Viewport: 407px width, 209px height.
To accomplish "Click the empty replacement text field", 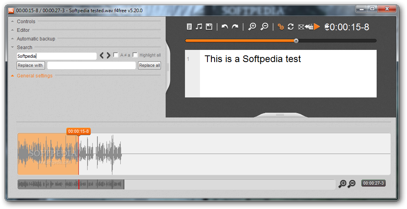I will pos(91,66).
